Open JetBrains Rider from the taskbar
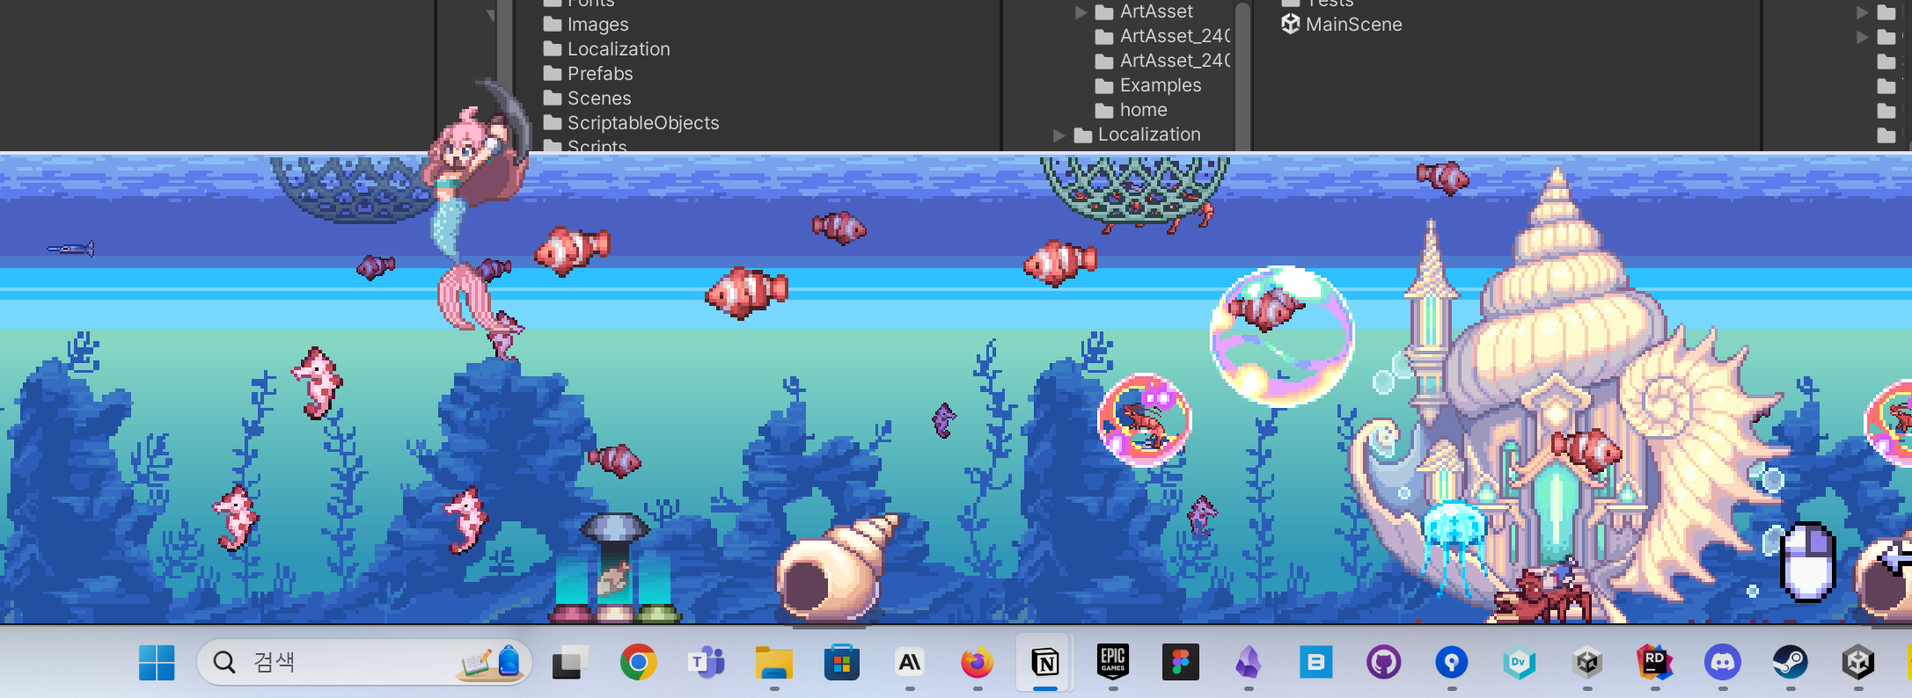 [x=1654, y=661]
